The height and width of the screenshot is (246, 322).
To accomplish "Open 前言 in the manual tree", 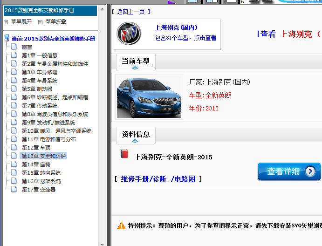I will tap(27, 47).
